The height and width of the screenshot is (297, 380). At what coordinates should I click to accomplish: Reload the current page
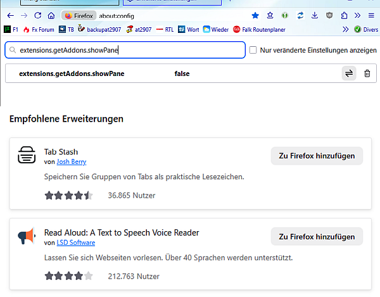[x=38, y=15]
